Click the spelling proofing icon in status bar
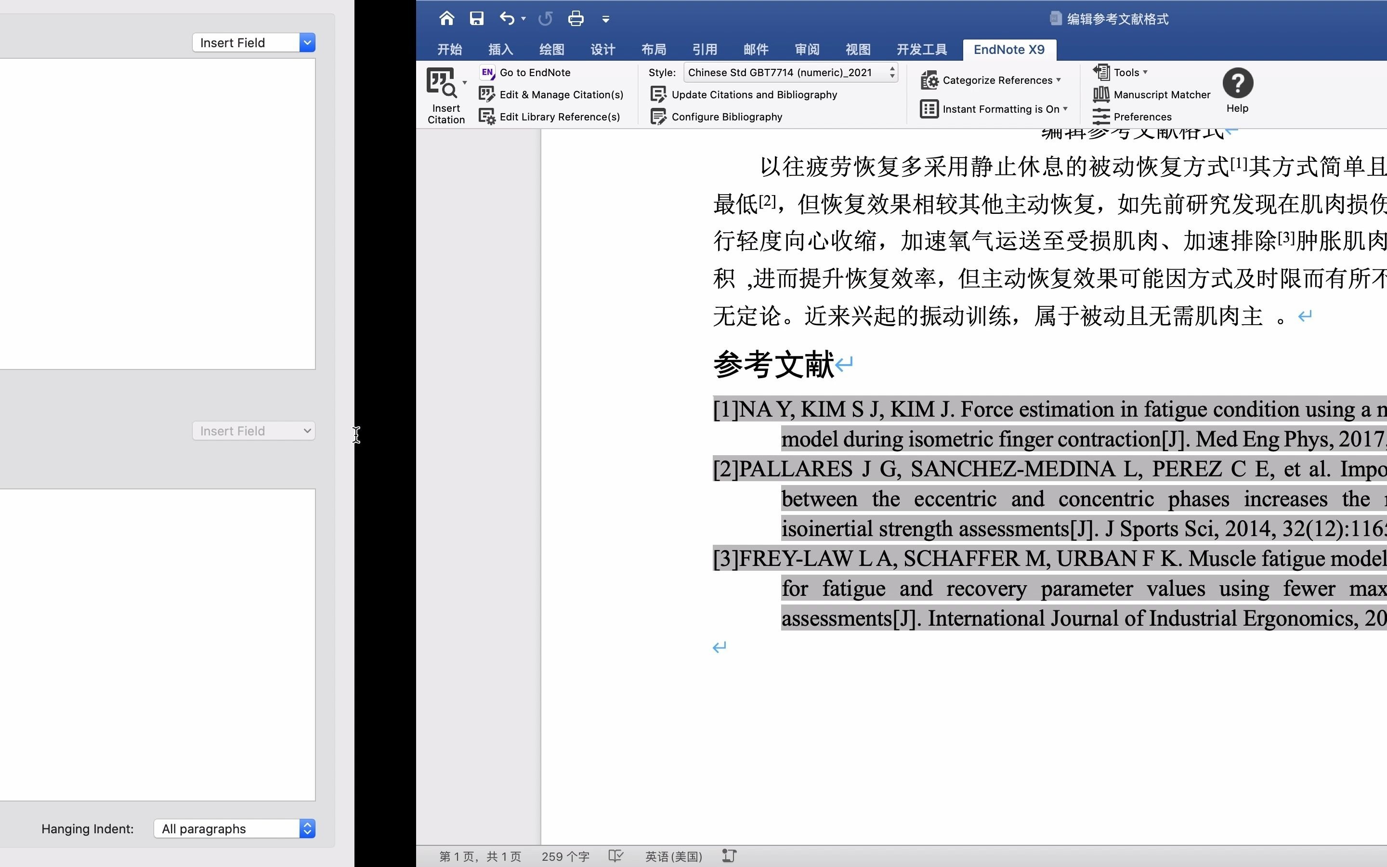The height and width of the screenshot is (867, 1387). tap(616, 856)
